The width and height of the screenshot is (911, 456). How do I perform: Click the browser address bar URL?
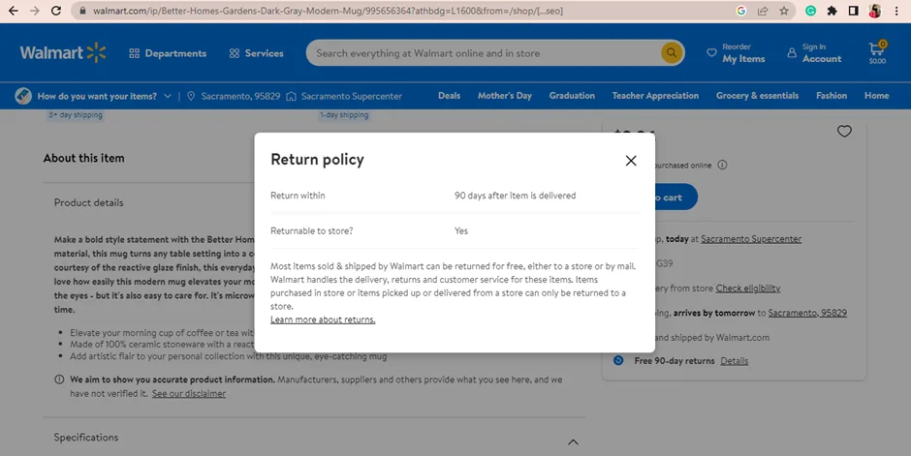click(328, 11)
